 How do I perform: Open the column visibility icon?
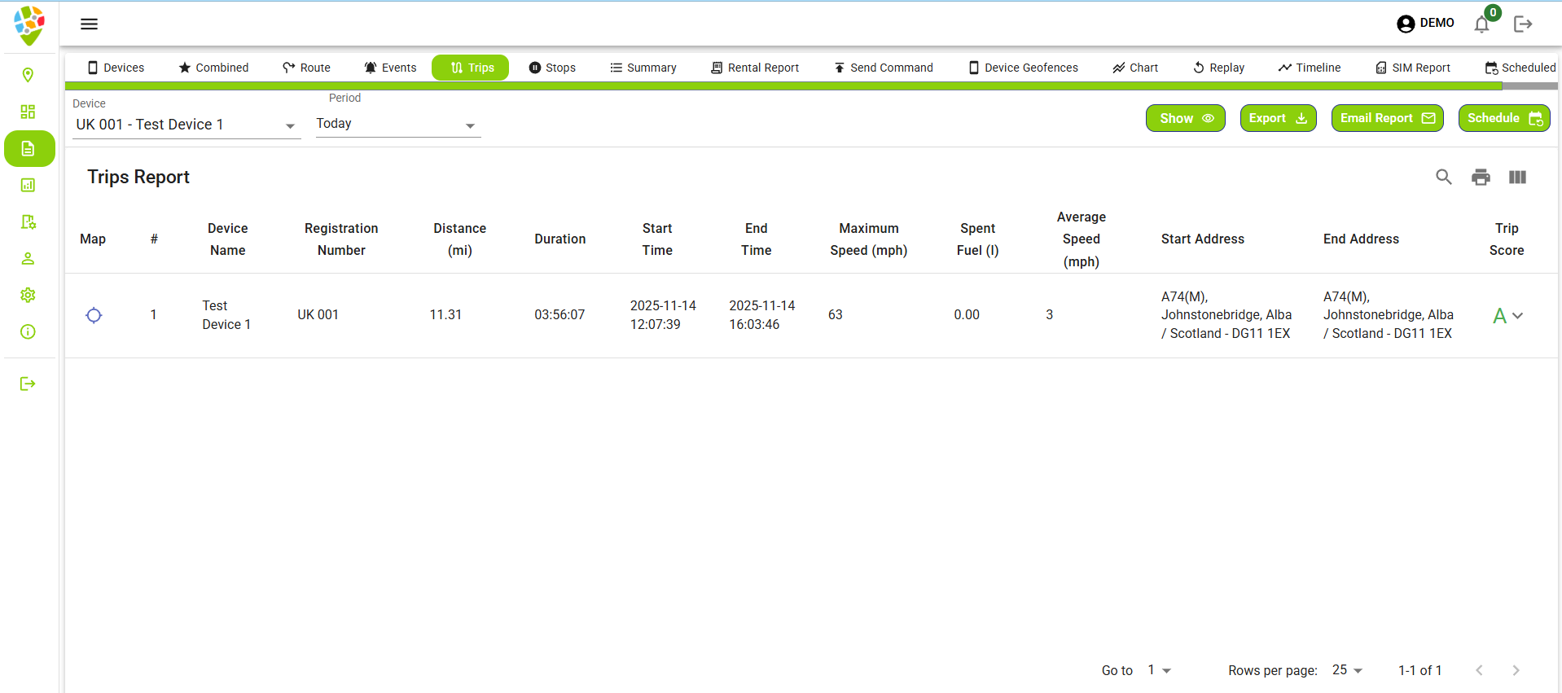(1517, 178)
